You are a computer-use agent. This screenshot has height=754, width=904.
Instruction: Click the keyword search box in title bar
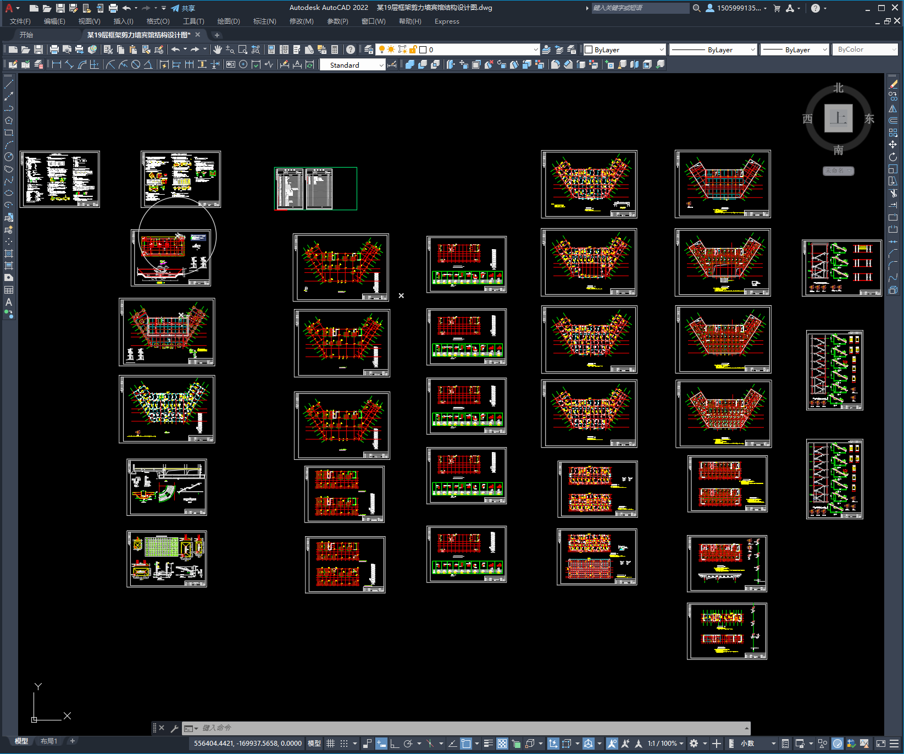pyautogui.click(x=640, y=8)
